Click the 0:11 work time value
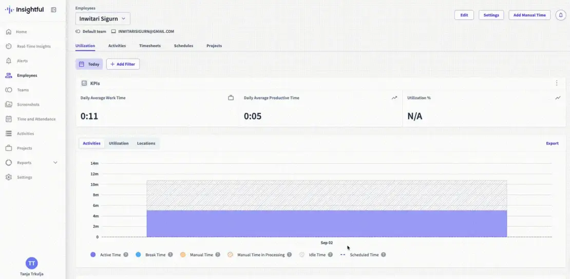The width and height of the screenshot is (570, 279). [89, 116]
